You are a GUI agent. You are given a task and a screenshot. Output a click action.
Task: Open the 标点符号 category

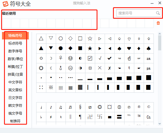click(15, 43)
